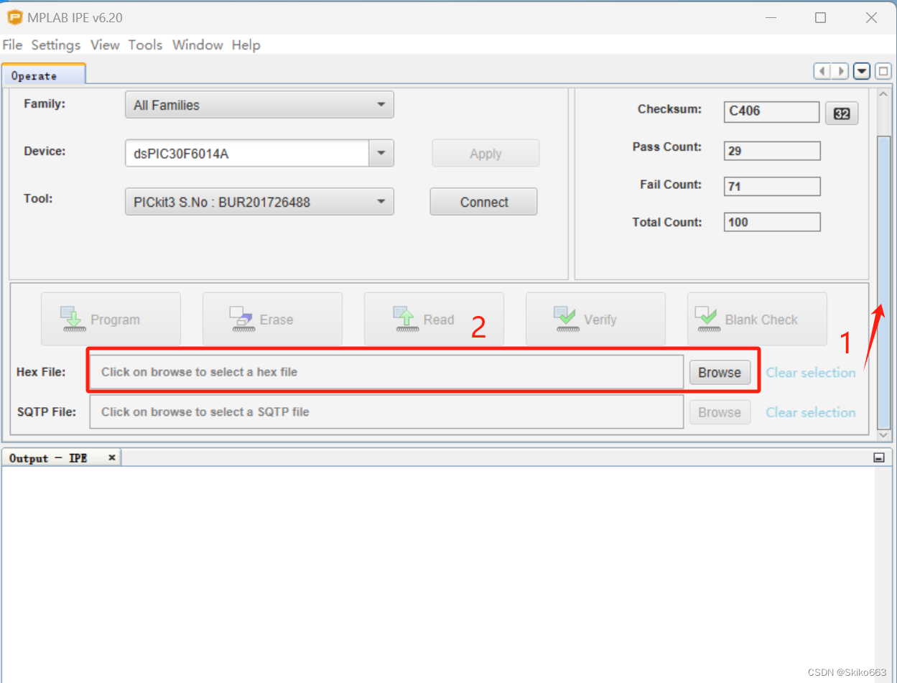Click the Operate panel vertical scrollbar thumb

[x=884, y=282]
